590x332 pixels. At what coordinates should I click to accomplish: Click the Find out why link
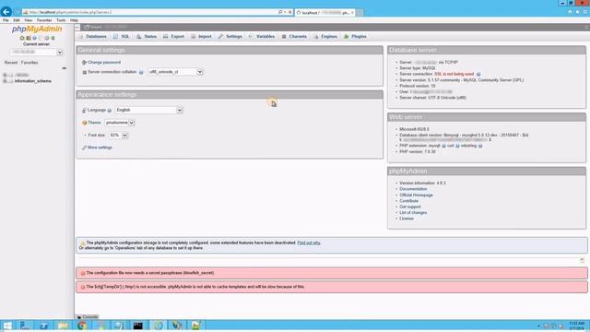(309, 243)
